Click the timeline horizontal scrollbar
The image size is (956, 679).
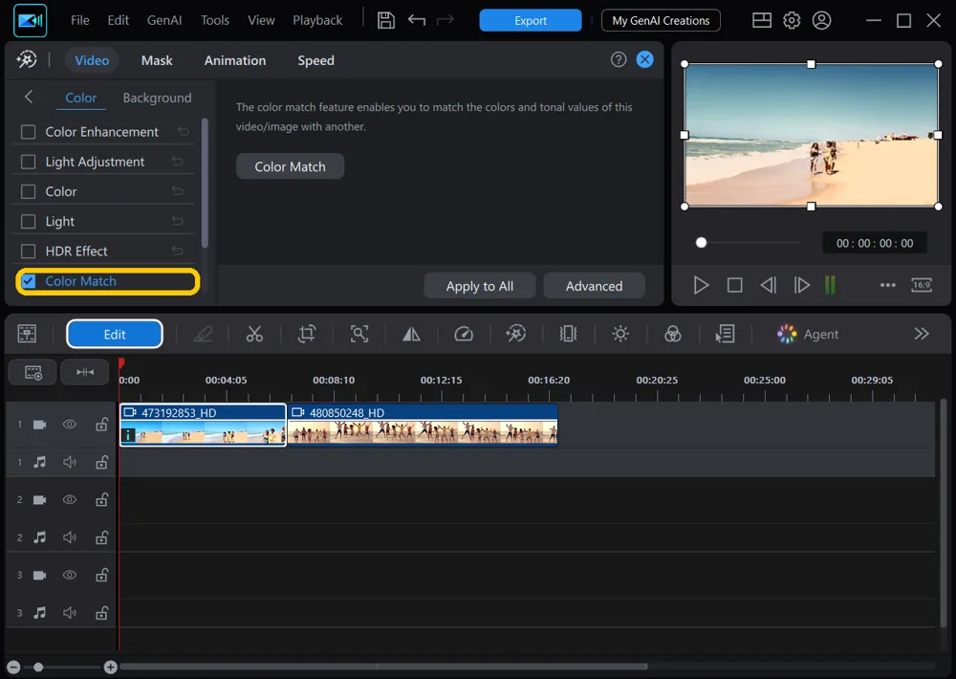click(383, 667)
